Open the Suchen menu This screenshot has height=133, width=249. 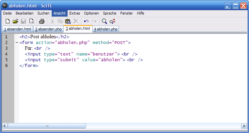click(x=43, y=13)
